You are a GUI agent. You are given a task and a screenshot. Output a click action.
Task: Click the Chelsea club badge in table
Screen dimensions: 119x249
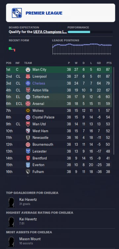pyautogui.click(x=28, y=83)
